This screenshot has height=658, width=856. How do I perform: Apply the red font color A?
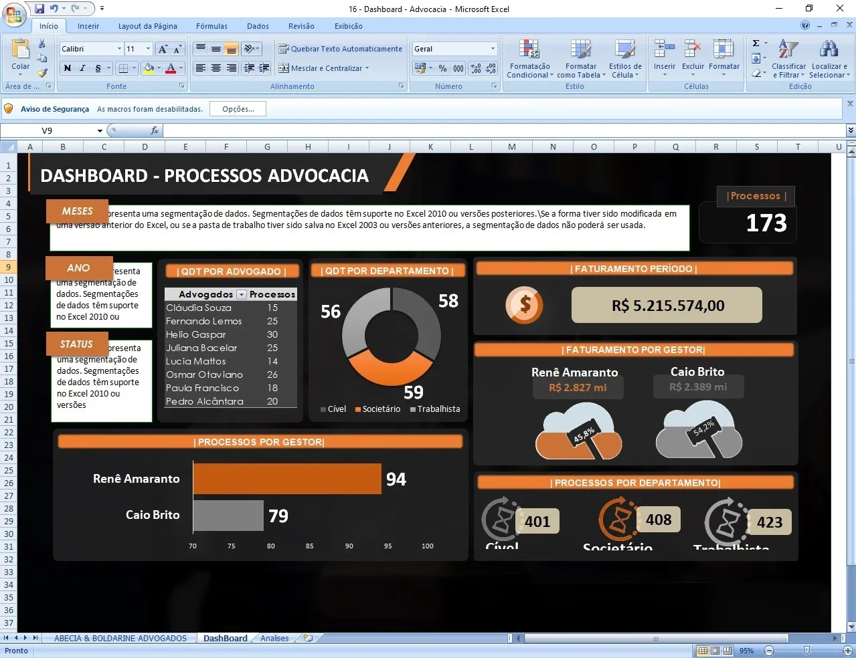(171, 68)
